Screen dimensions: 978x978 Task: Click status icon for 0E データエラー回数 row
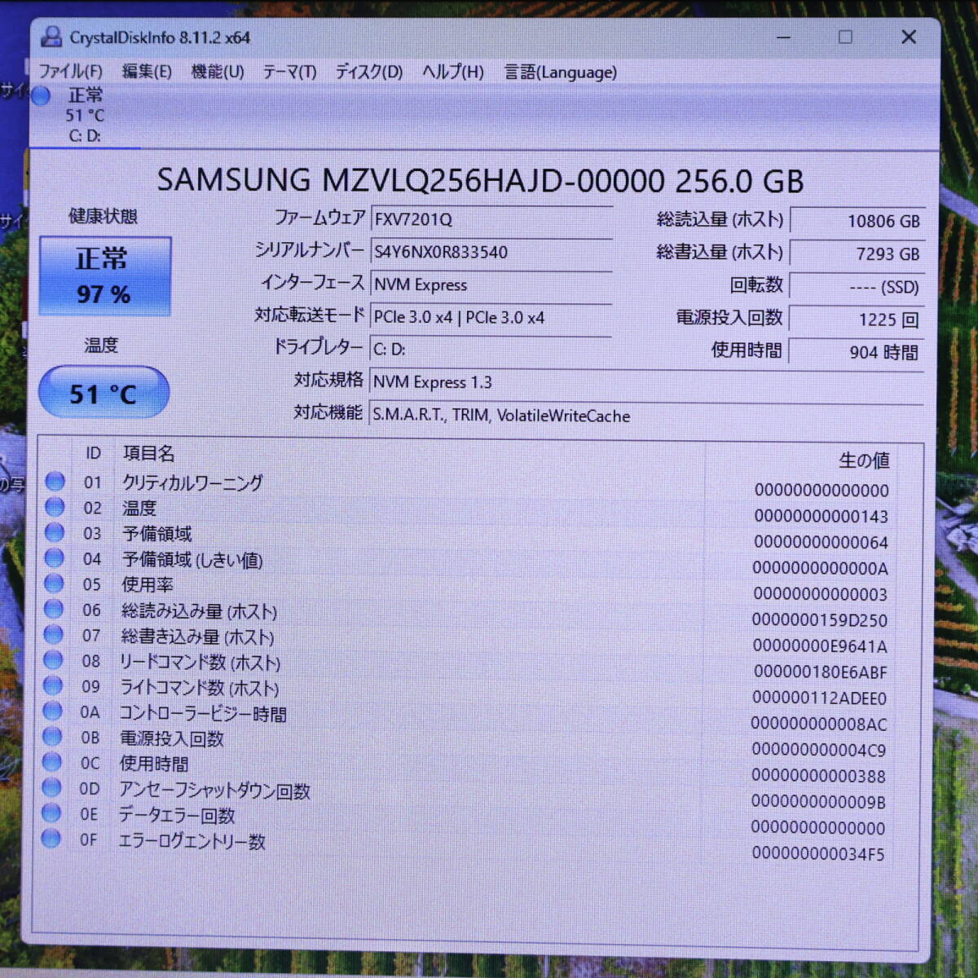pos(51,813)
